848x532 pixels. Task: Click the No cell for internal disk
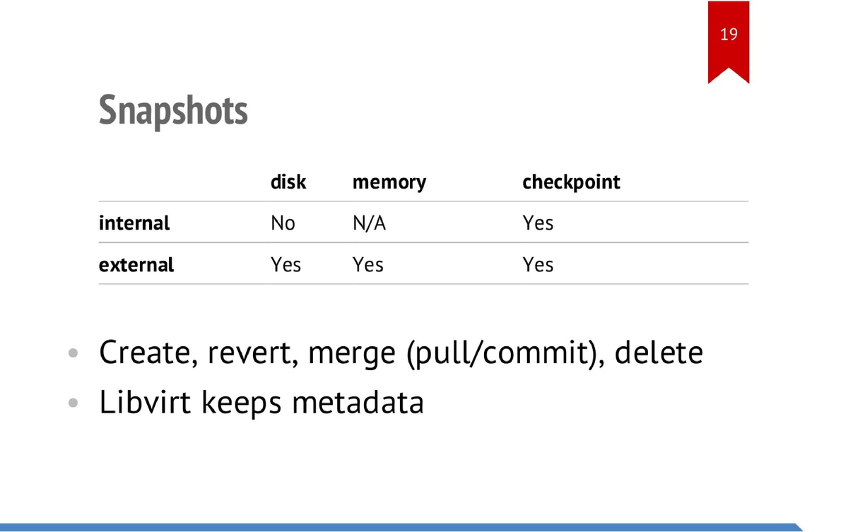coord(283,223)
